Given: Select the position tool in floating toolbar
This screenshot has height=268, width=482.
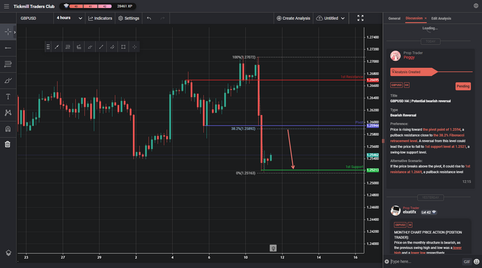Looking at the screenshot, I should [79, 47].
